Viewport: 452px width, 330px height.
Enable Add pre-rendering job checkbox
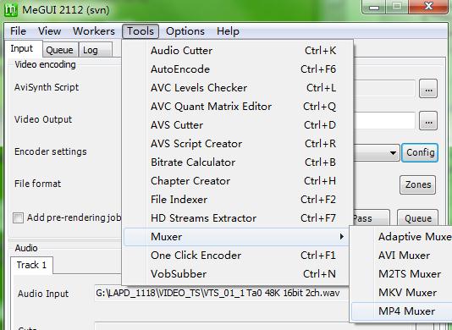[x=18, y=218]
